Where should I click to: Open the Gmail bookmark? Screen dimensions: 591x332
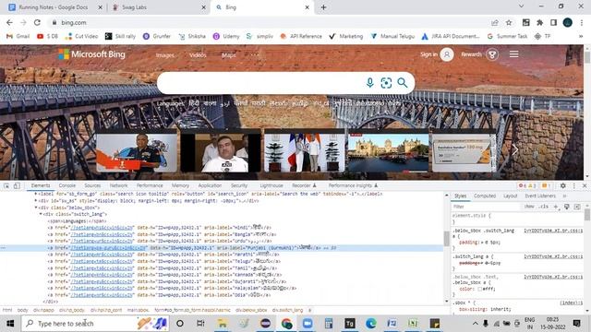(18, 36)
